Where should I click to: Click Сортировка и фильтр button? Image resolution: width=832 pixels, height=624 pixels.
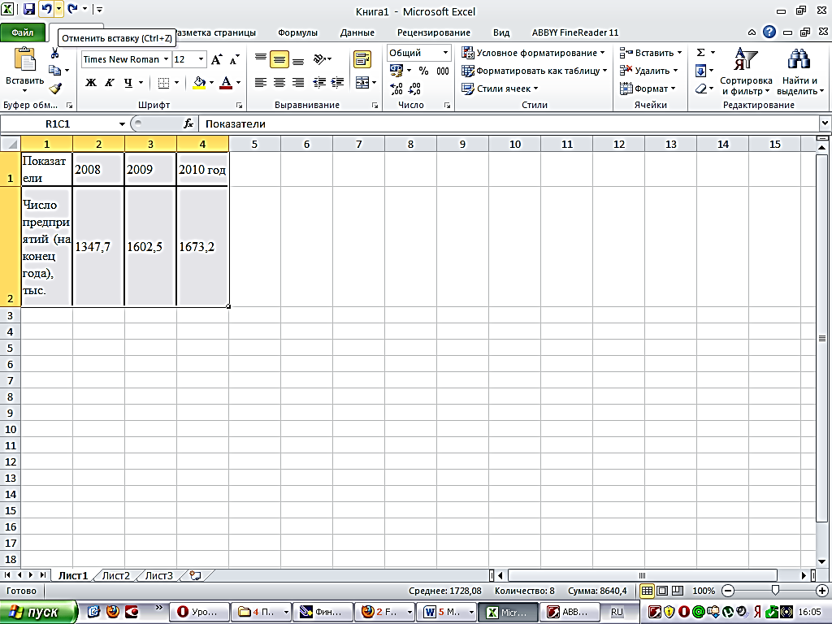tap(746, 71)
